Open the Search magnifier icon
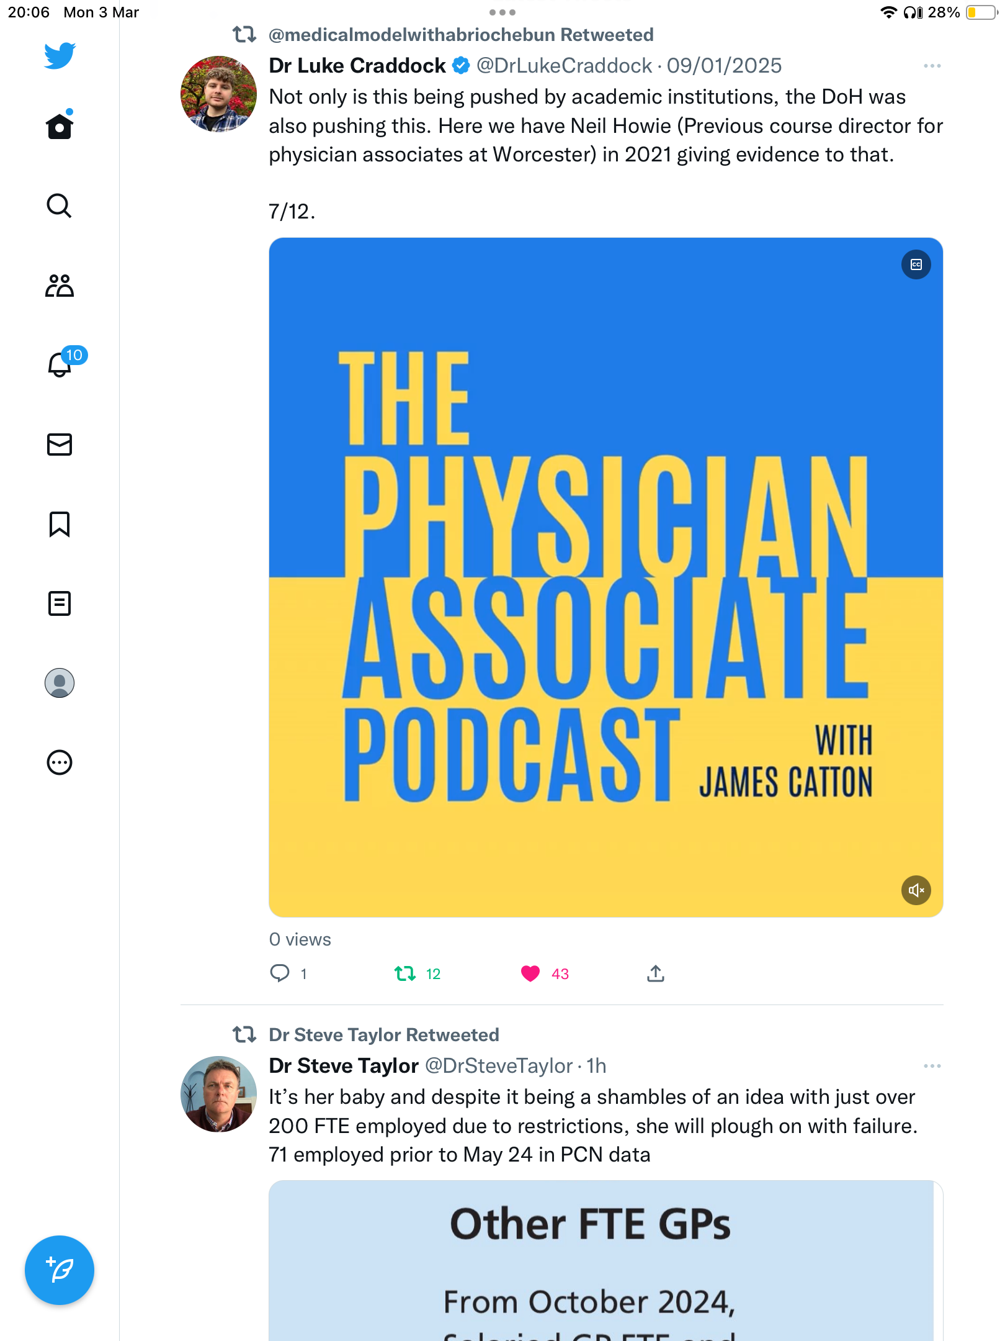The image size is (1005, 1341). [60, 206]
